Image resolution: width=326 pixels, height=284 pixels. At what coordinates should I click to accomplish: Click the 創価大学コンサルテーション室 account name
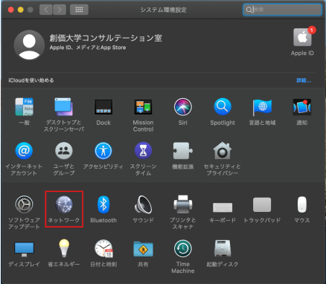click(x=106, y=38)
